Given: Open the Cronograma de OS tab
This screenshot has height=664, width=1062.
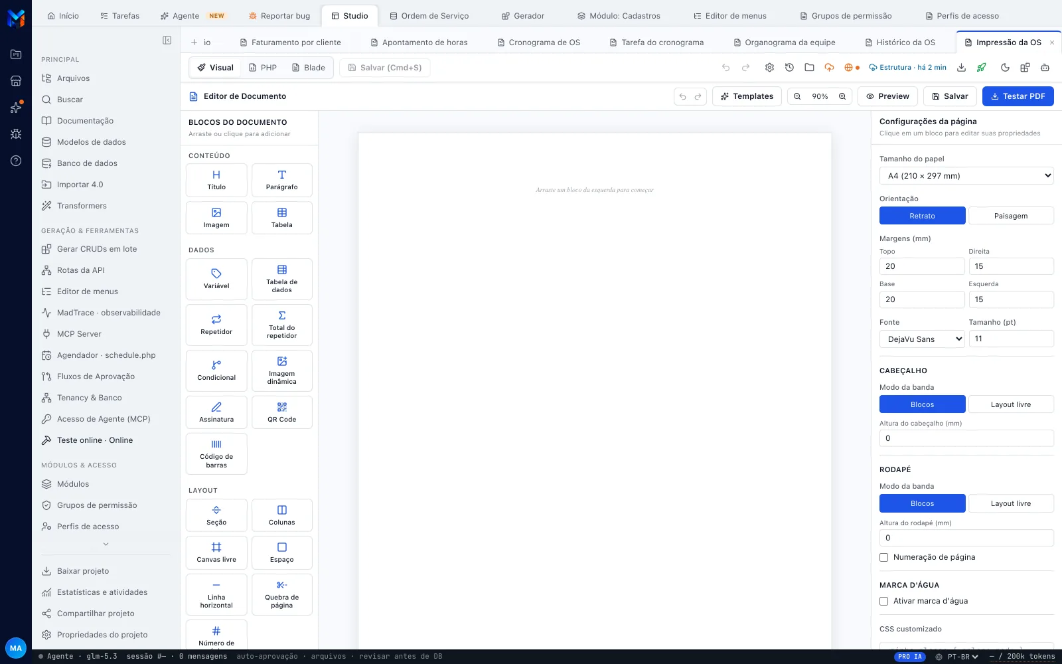Looking at the screenshot, I should [539, 42].
